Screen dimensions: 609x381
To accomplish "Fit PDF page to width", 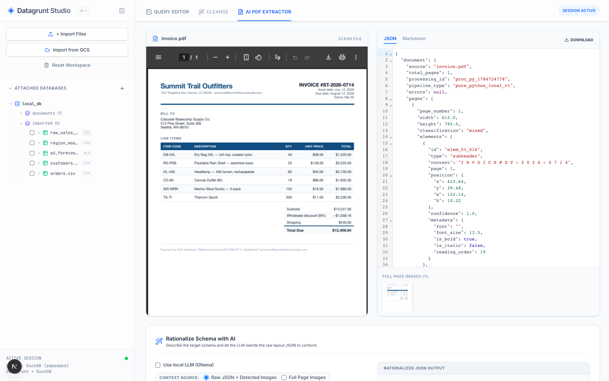I will tap(246, 57).
